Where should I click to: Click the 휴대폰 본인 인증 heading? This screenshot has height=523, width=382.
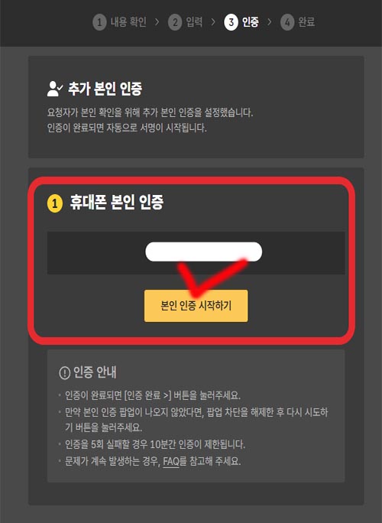click(117, 202)
